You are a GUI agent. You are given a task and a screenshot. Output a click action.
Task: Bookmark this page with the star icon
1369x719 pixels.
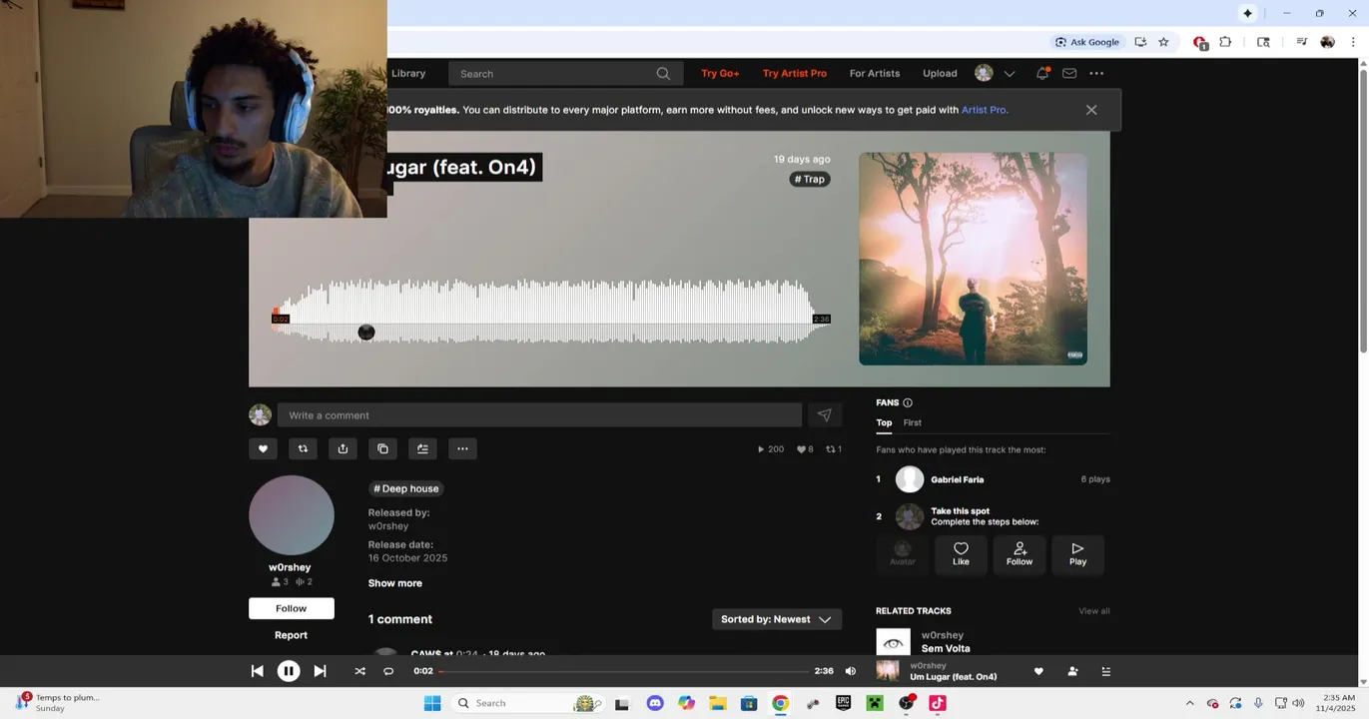coord(1163,42)
